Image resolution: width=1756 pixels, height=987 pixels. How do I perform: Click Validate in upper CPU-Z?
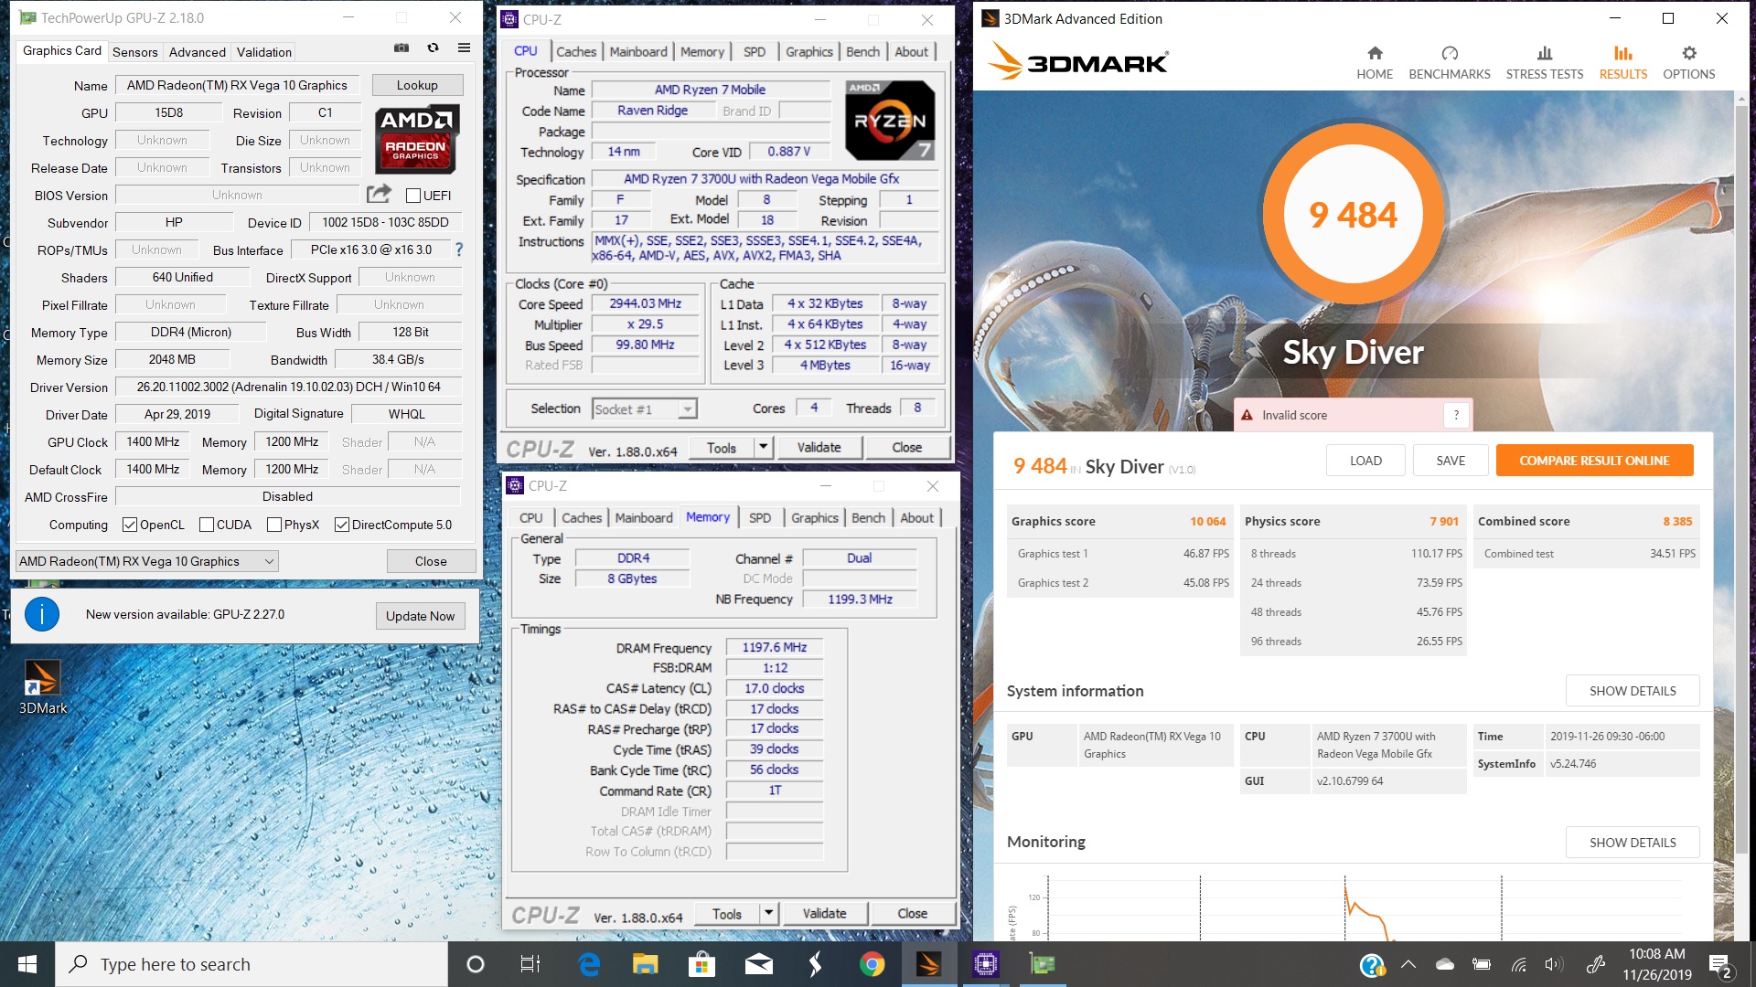coord(819,447)
